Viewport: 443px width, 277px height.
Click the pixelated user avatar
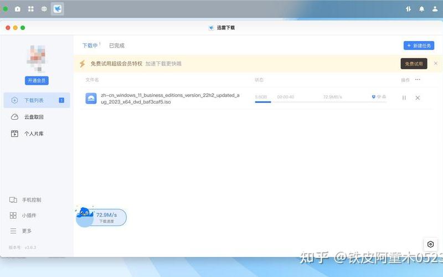37,58
